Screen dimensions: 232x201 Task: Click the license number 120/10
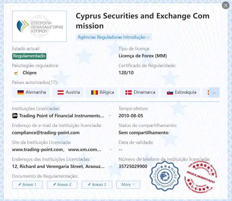(x=126, y=73)
